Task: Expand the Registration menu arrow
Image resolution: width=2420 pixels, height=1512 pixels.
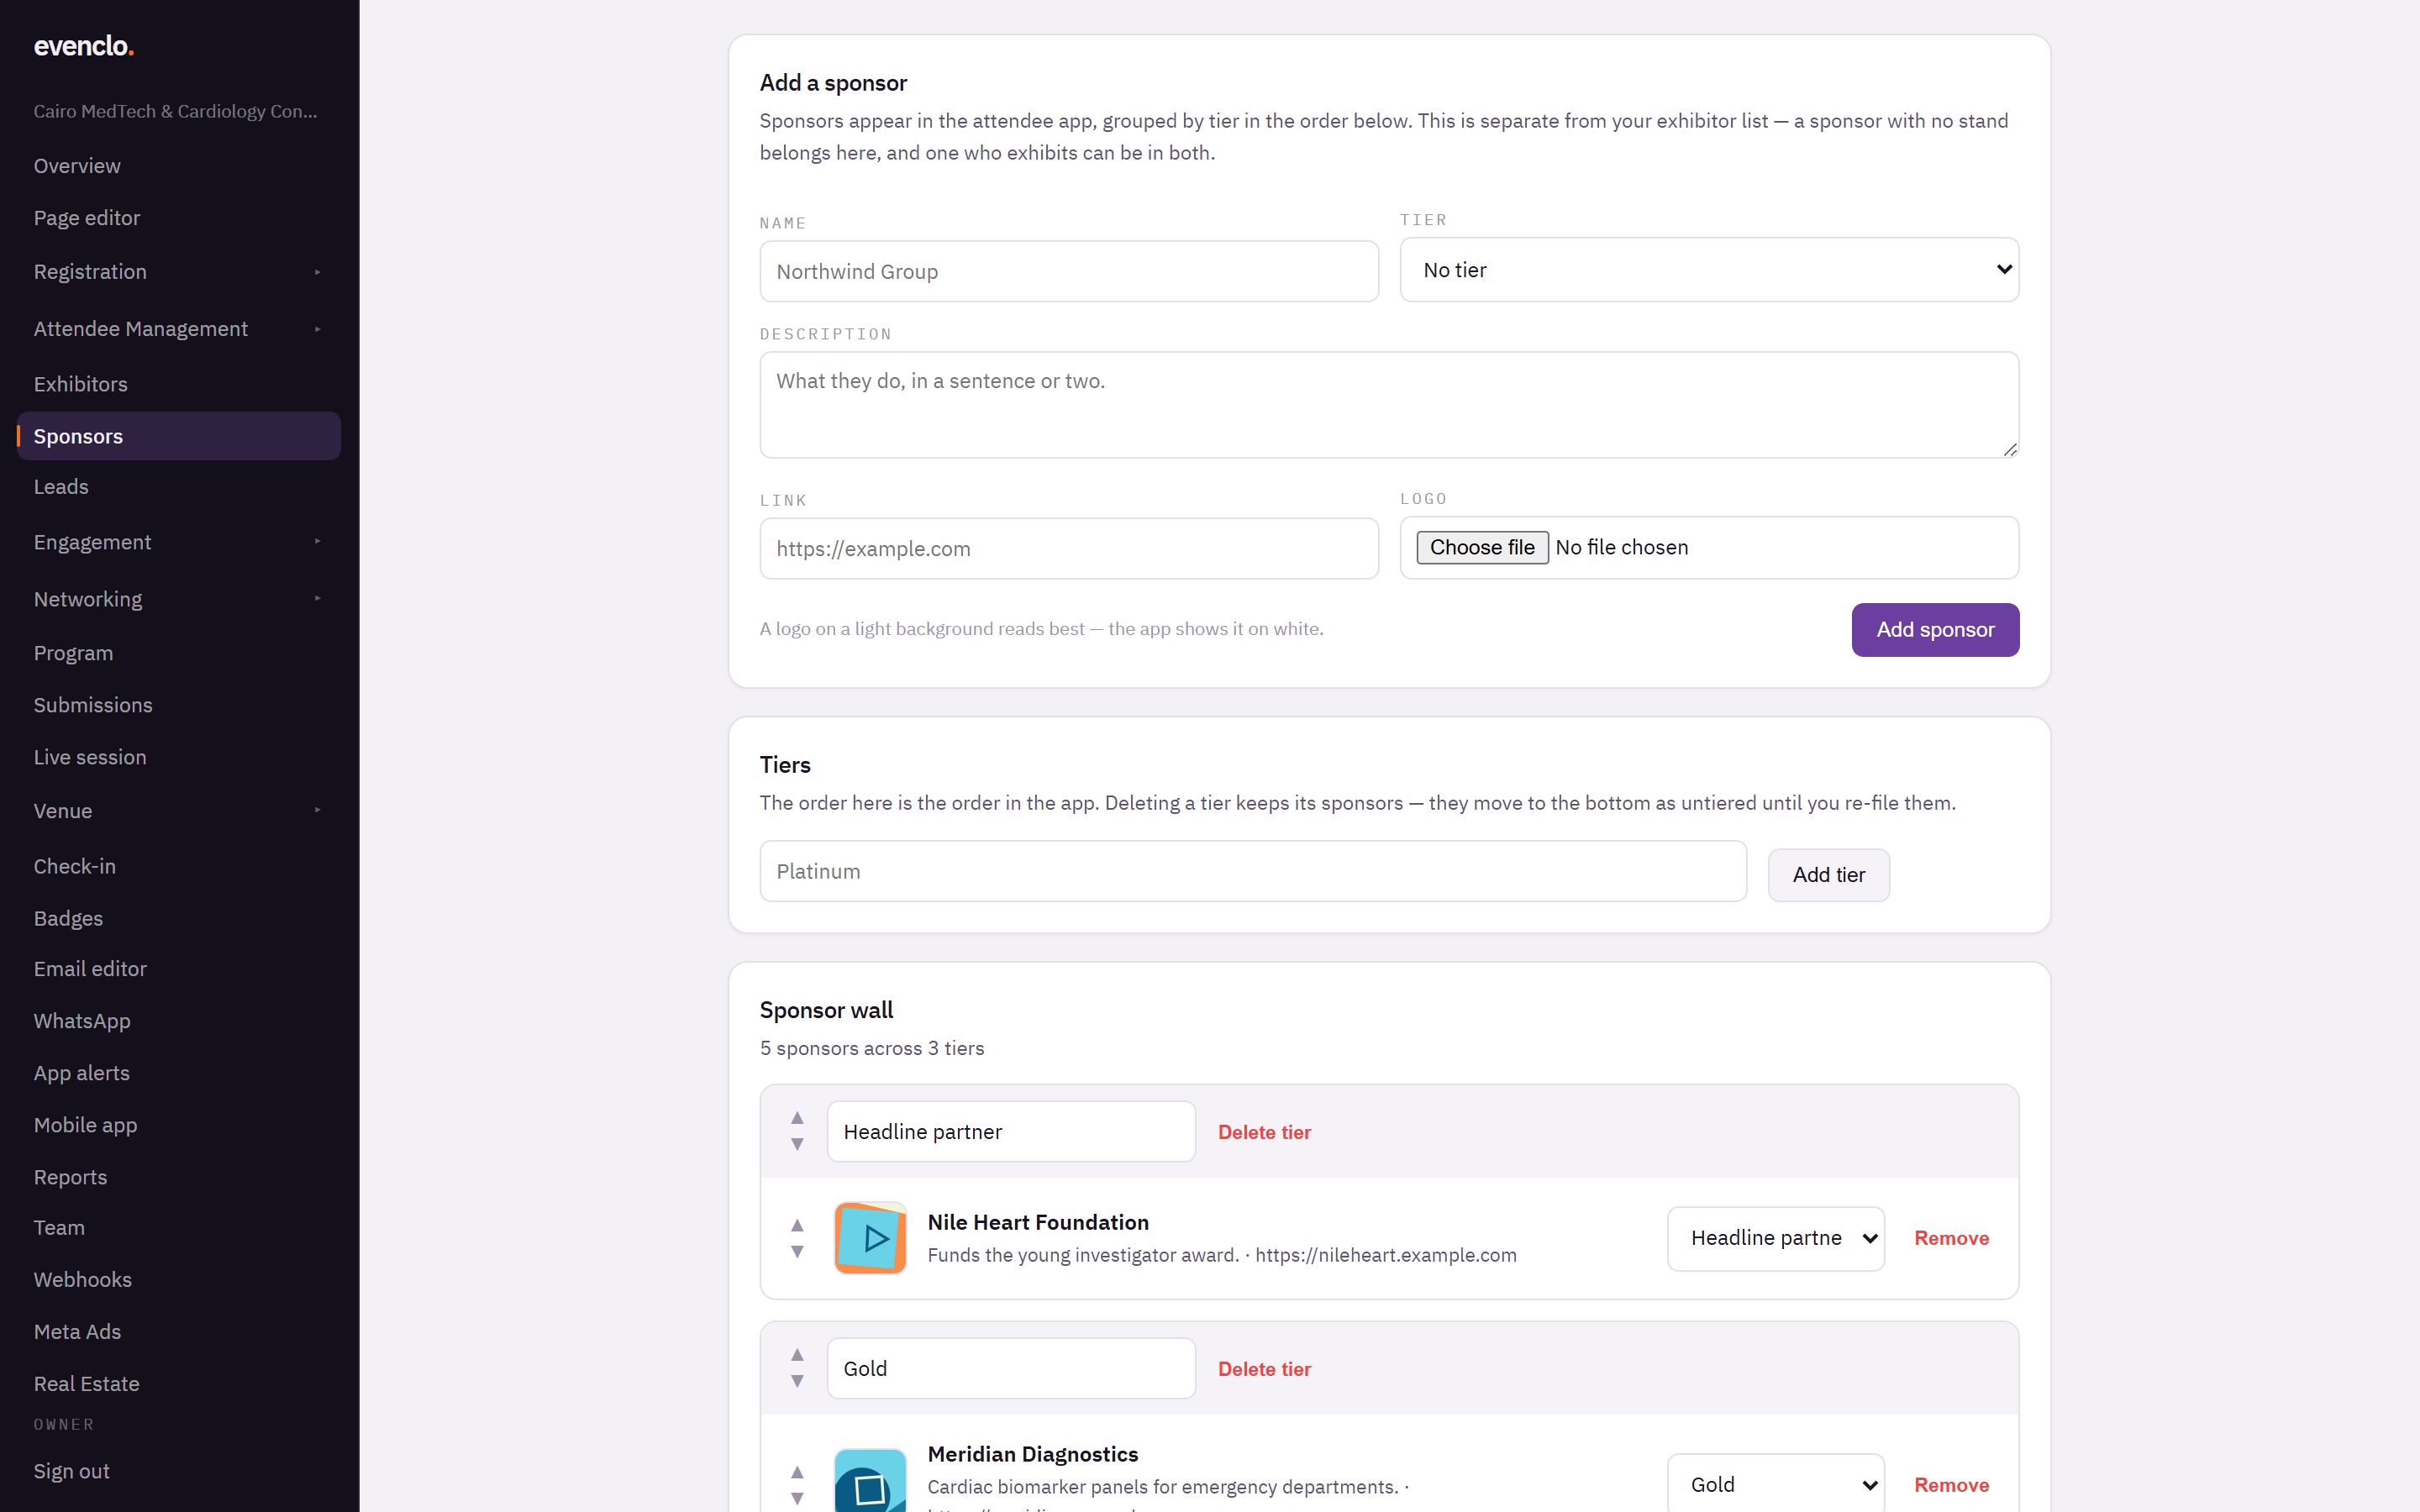Action: click(x=317, y=272)
